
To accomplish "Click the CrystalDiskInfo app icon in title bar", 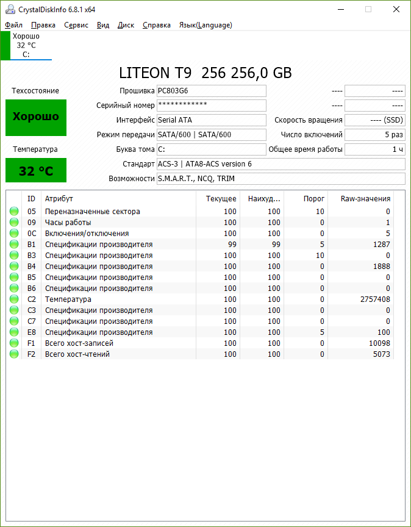I will click(10, 9).
